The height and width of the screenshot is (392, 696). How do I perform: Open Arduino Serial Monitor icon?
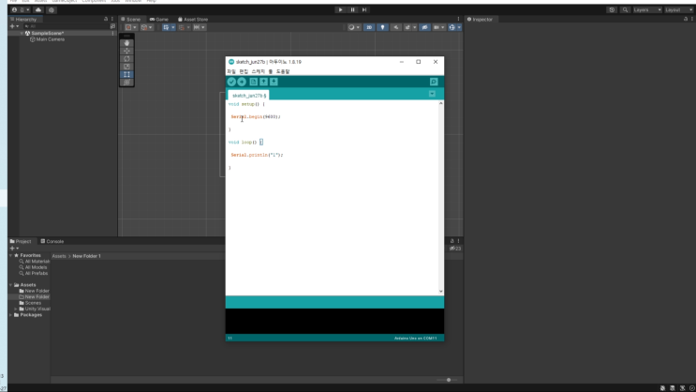(x=434, y=82)
